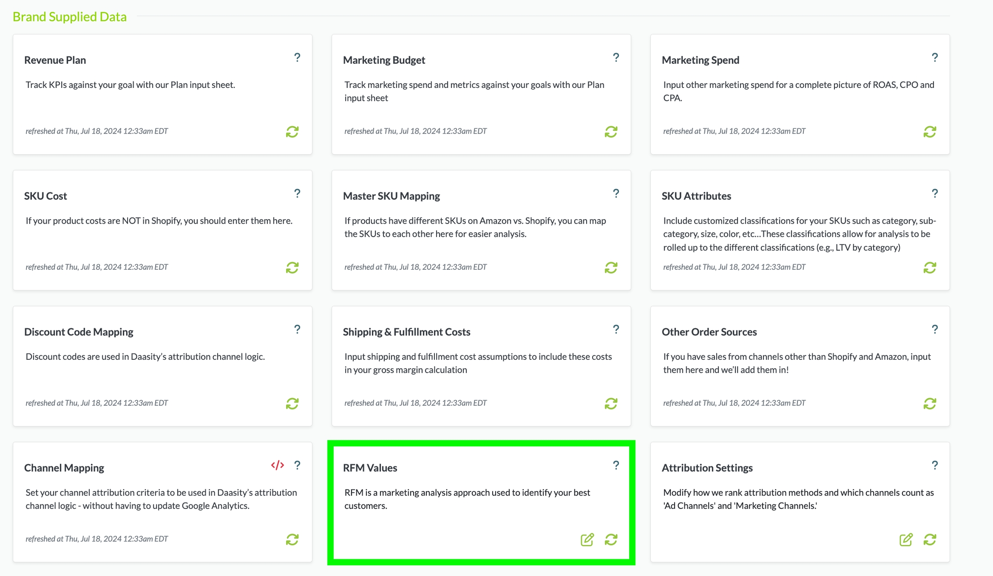Refresh the Revenue Plan data
This screenshot has width=993, height=576.
coord(292,132)
